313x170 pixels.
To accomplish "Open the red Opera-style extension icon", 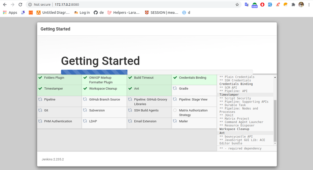I will click(x=262, y=5).
